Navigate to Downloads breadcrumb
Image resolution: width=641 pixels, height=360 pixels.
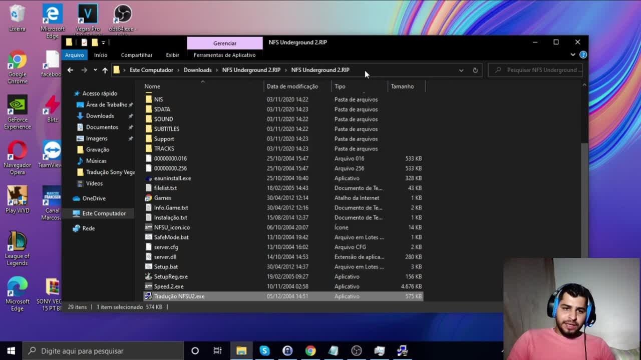pos(197,70)
